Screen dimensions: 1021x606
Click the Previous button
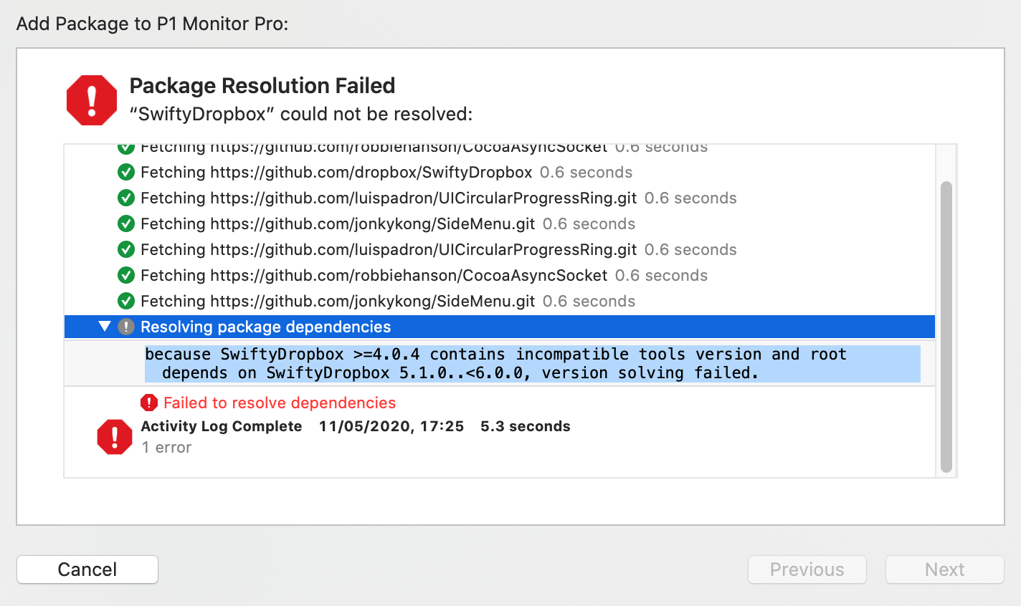pyautogui.click(x=807, y=569)
